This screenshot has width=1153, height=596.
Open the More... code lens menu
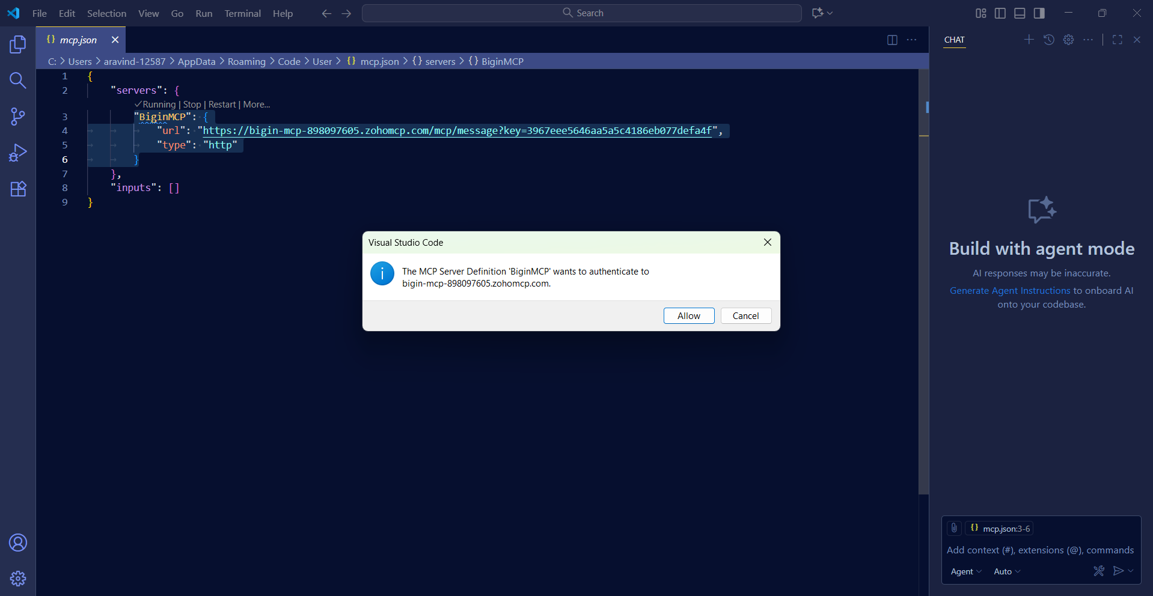(x=257, y=105)
